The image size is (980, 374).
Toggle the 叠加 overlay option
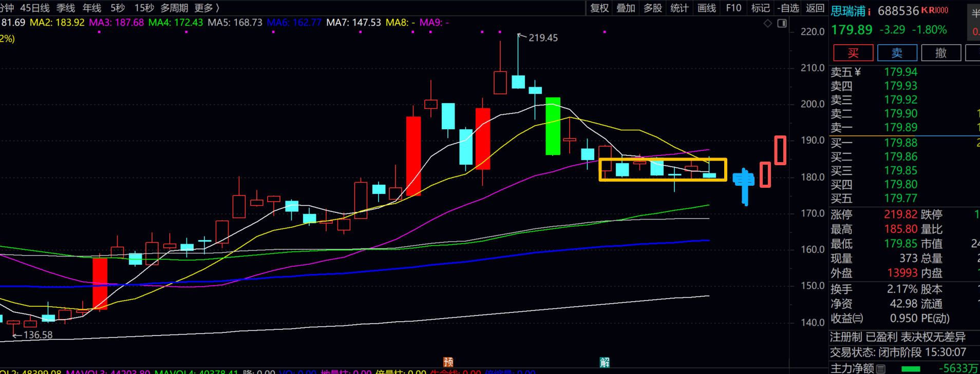point(626,8)
